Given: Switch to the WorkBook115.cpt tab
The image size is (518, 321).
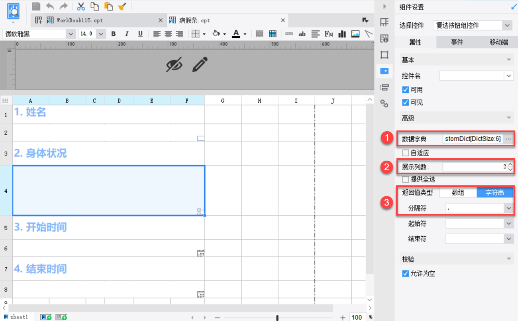Looking at the screenshot, I should pos(98,20).
